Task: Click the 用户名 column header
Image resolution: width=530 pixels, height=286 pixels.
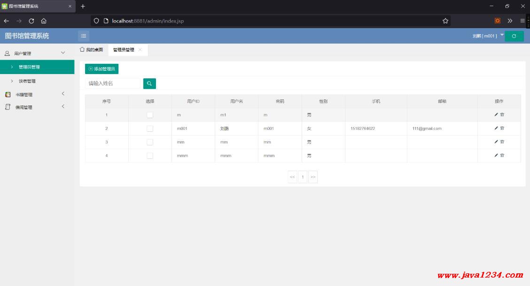Action: click(x=237, y=101)
